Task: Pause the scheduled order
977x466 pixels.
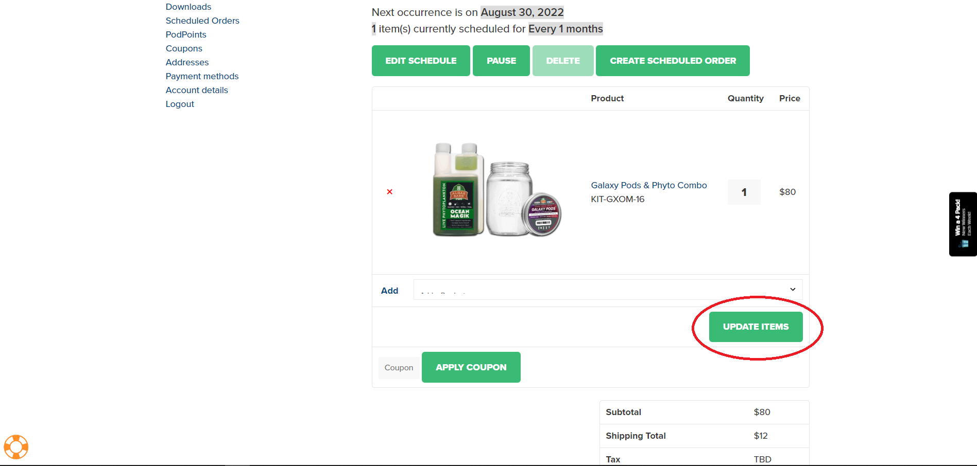Action: coord(501,61)
